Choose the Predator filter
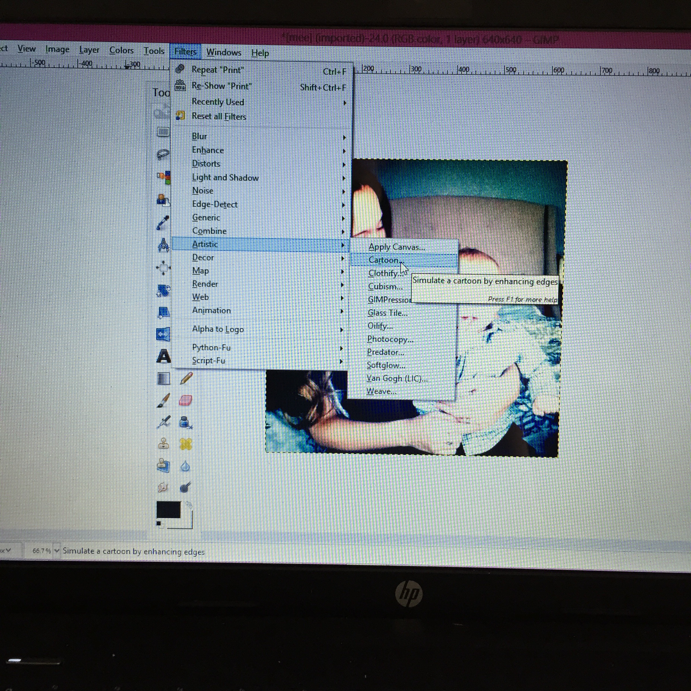The image size is (691, 691). click(402, 352)
